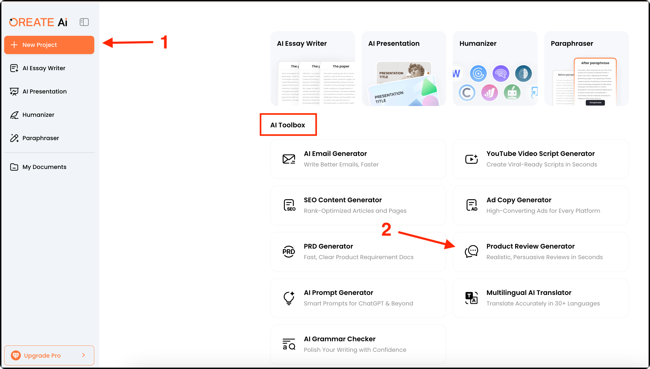Click the letter C ring icon in Humanizer card
Screen dimensions: 650x369
coord(467,93)
